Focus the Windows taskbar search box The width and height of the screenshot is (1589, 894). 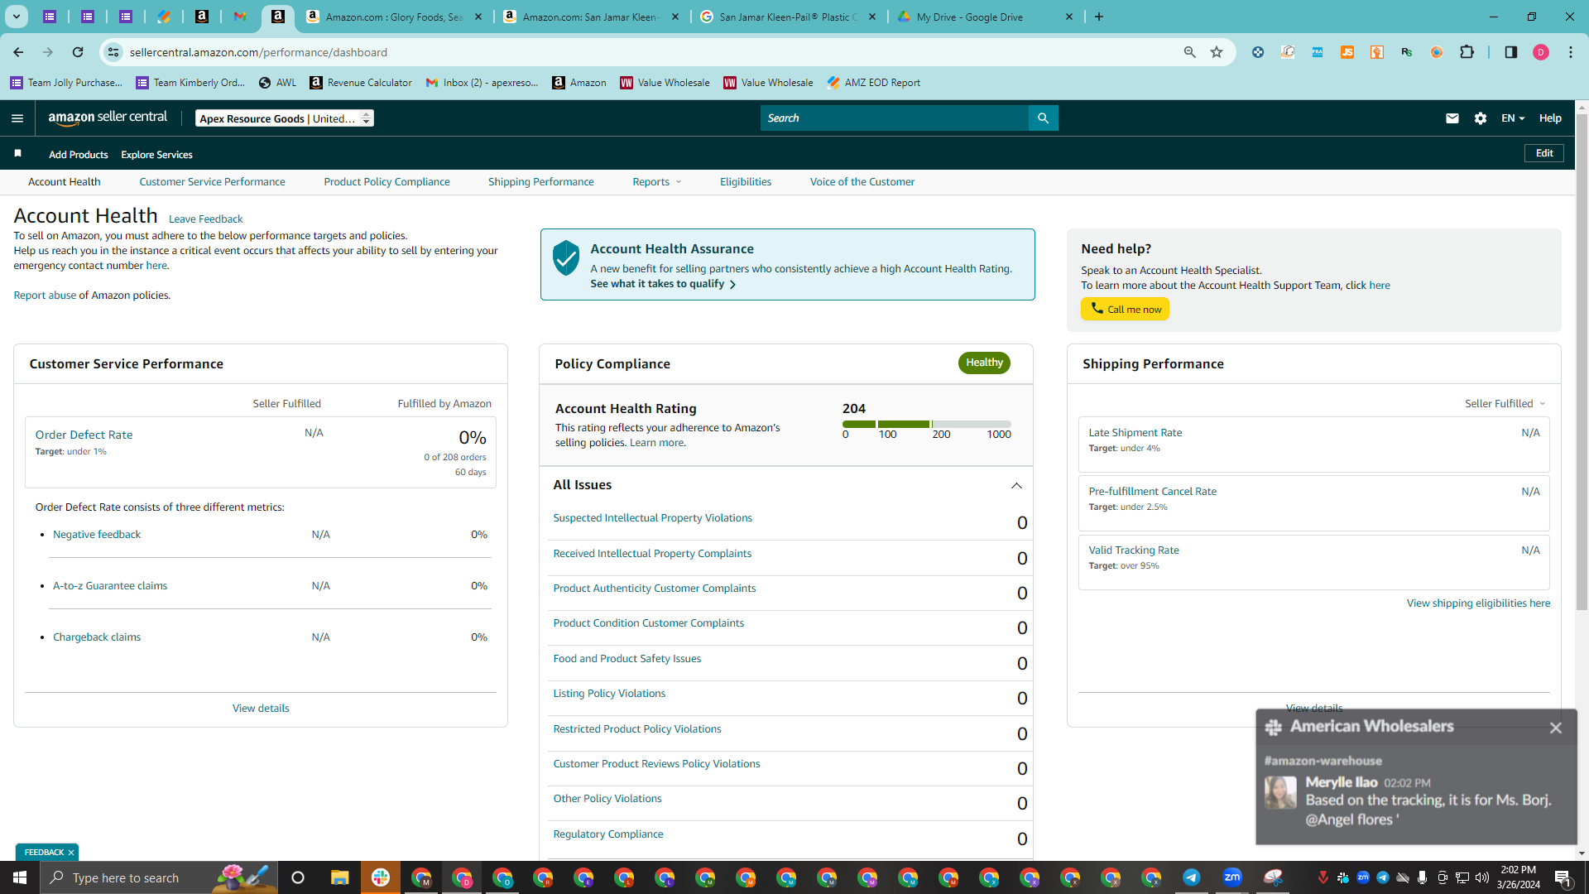(x=157, y=877)
